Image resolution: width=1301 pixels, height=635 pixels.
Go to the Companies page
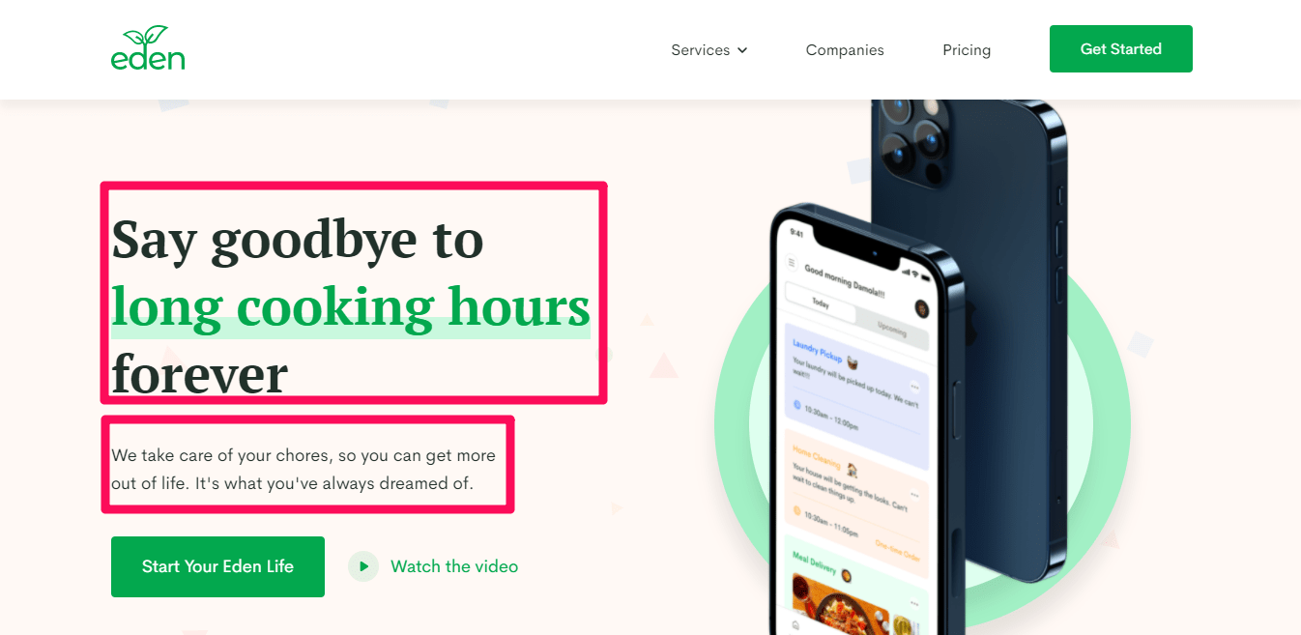(x=845, y=50)
